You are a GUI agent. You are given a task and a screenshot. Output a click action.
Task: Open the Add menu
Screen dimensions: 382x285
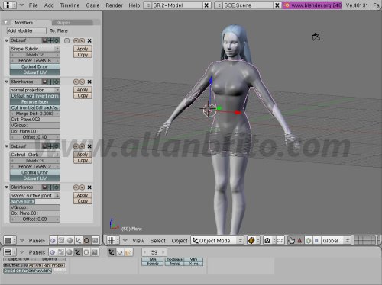tap(49, 5)
